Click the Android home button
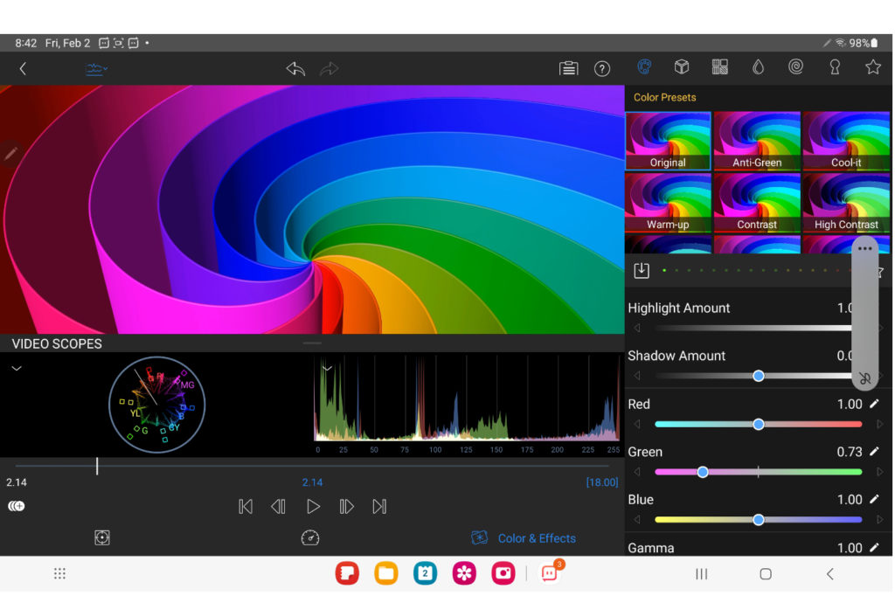895x596 pixels. (766, 574)
